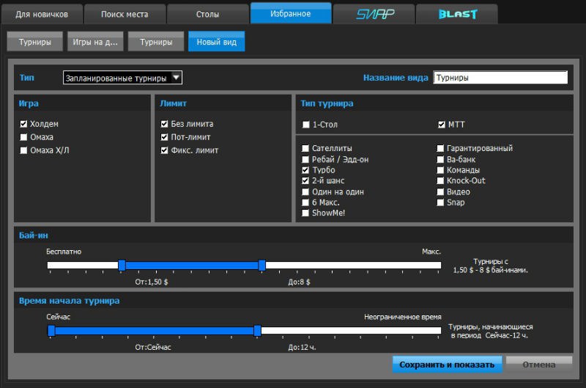The width and height of the screenshot is (586, 388).
Task: Select the Игры на д... sub-tab
Action: coord(95,43)
